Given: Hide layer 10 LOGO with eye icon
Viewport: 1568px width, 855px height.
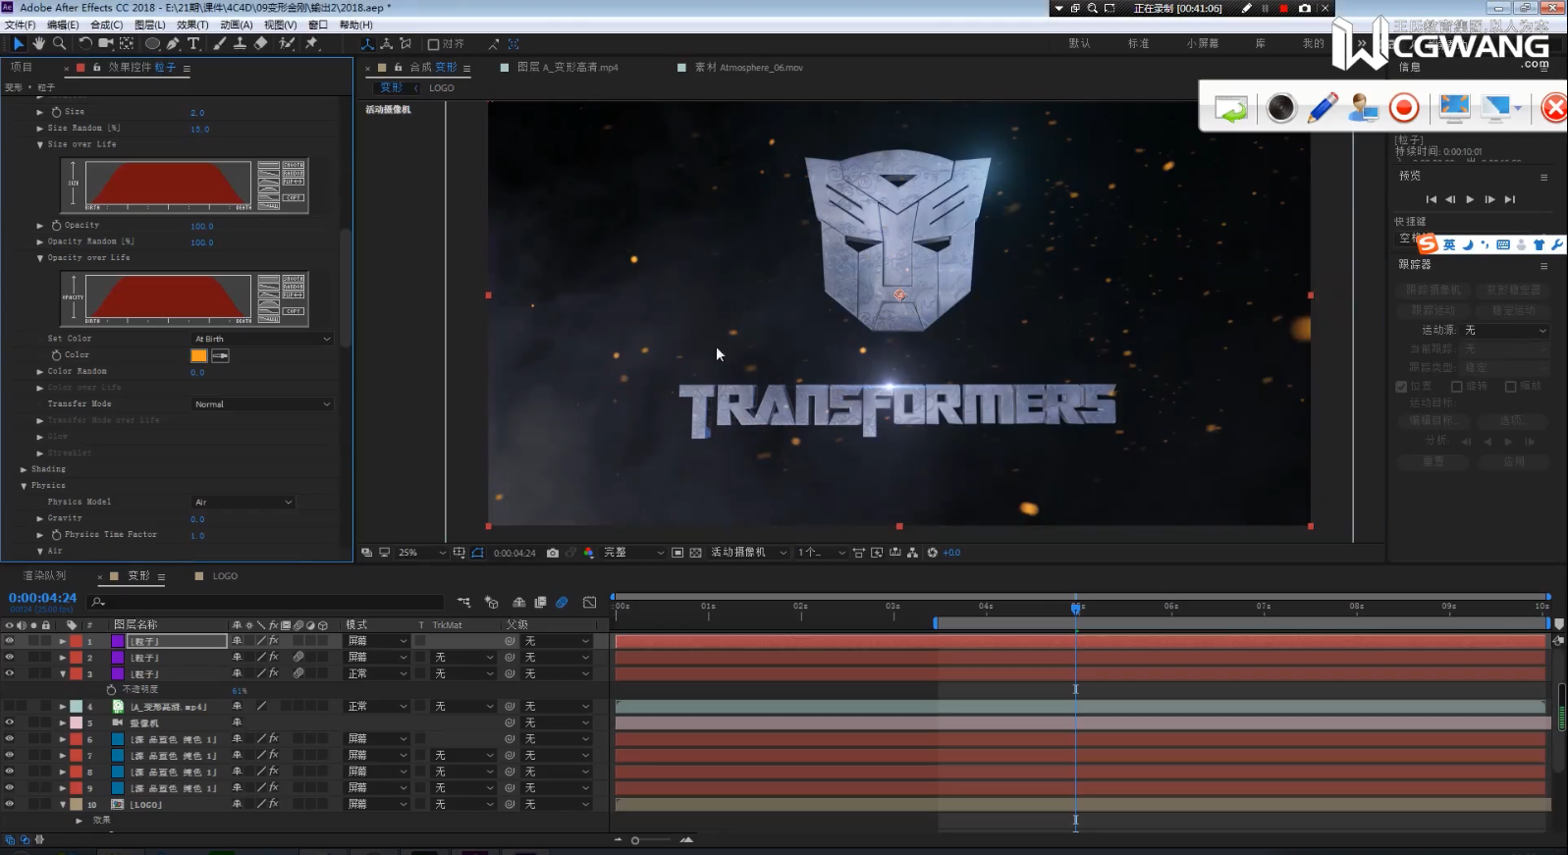Looking at the screenshot, I should tap(10, 804).
